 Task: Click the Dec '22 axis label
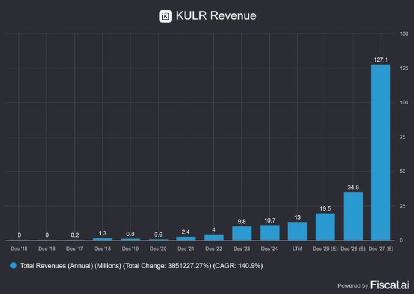point(213,249)
